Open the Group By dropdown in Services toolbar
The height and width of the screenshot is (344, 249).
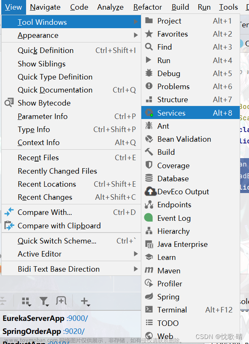(x=26, y=302)
